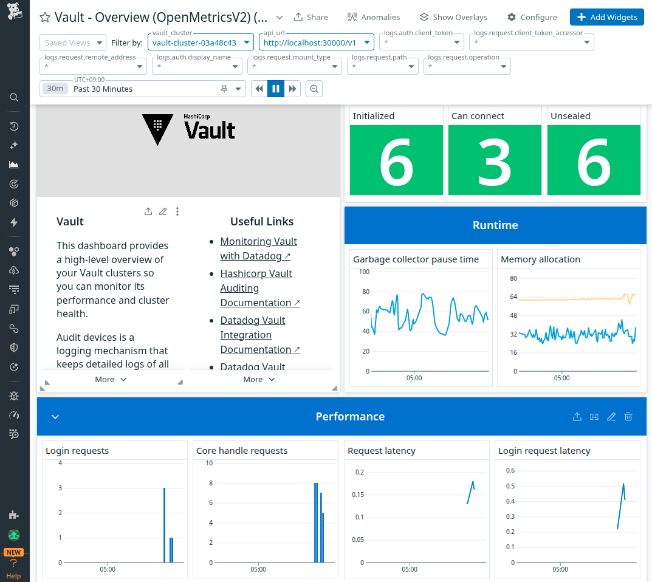Click the pencil edit icon in Performance header
The height and width of the screenshot is (582, 652).
point(611,417)
